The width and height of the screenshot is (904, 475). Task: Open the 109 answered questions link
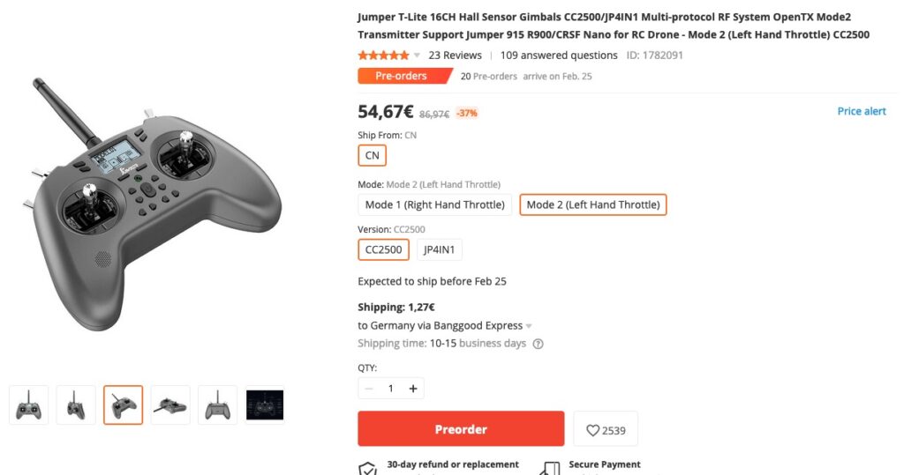click(x=559, y=55)
